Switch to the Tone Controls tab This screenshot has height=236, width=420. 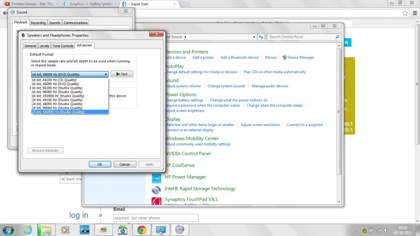pos(63,46)
